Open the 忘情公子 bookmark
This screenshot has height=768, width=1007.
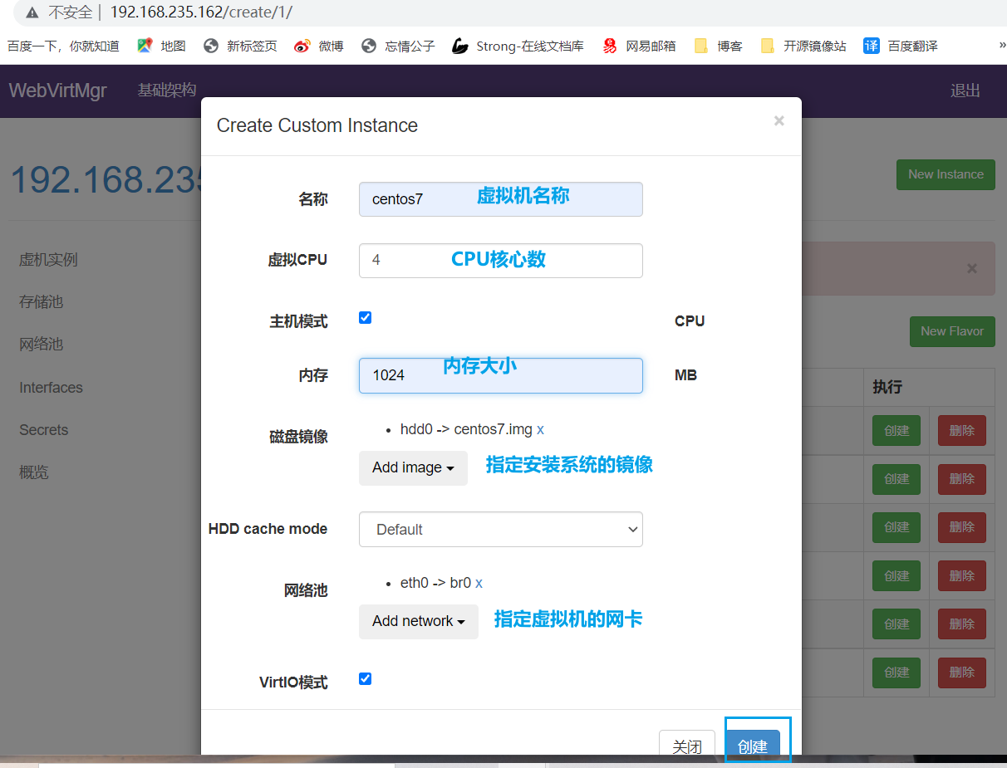tap(398, 46)
